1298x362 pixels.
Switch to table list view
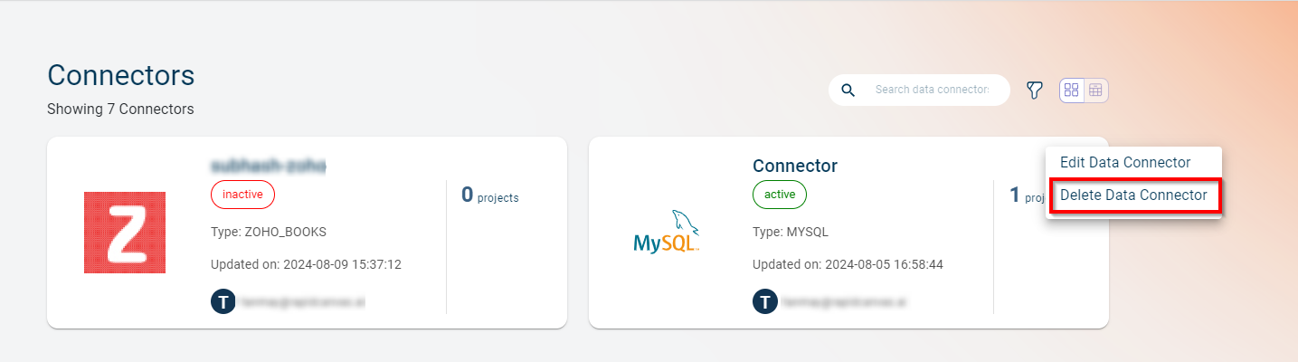point(1095,90)
